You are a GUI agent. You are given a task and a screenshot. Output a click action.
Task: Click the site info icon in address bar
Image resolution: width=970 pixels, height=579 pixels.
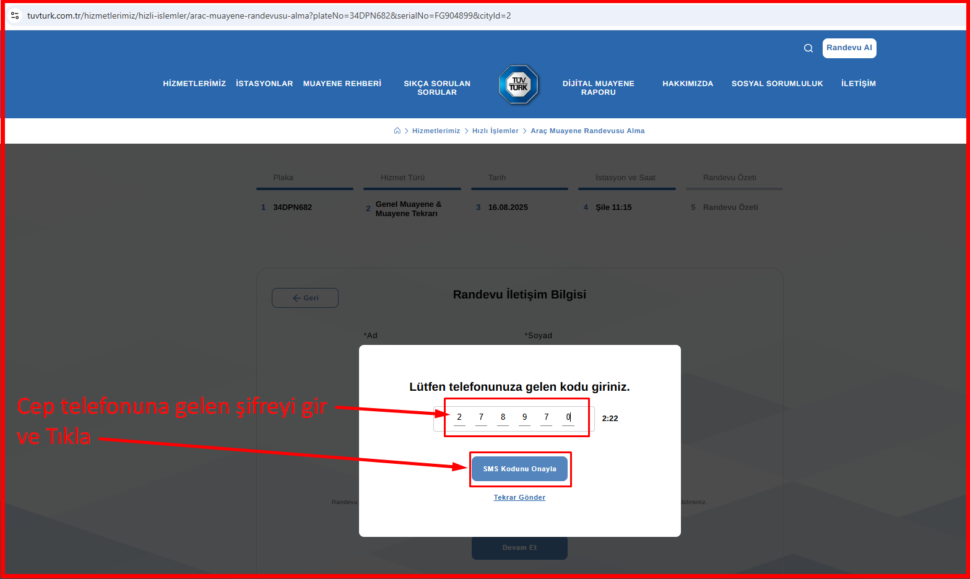pyautogui.click(x=15, y=15)
